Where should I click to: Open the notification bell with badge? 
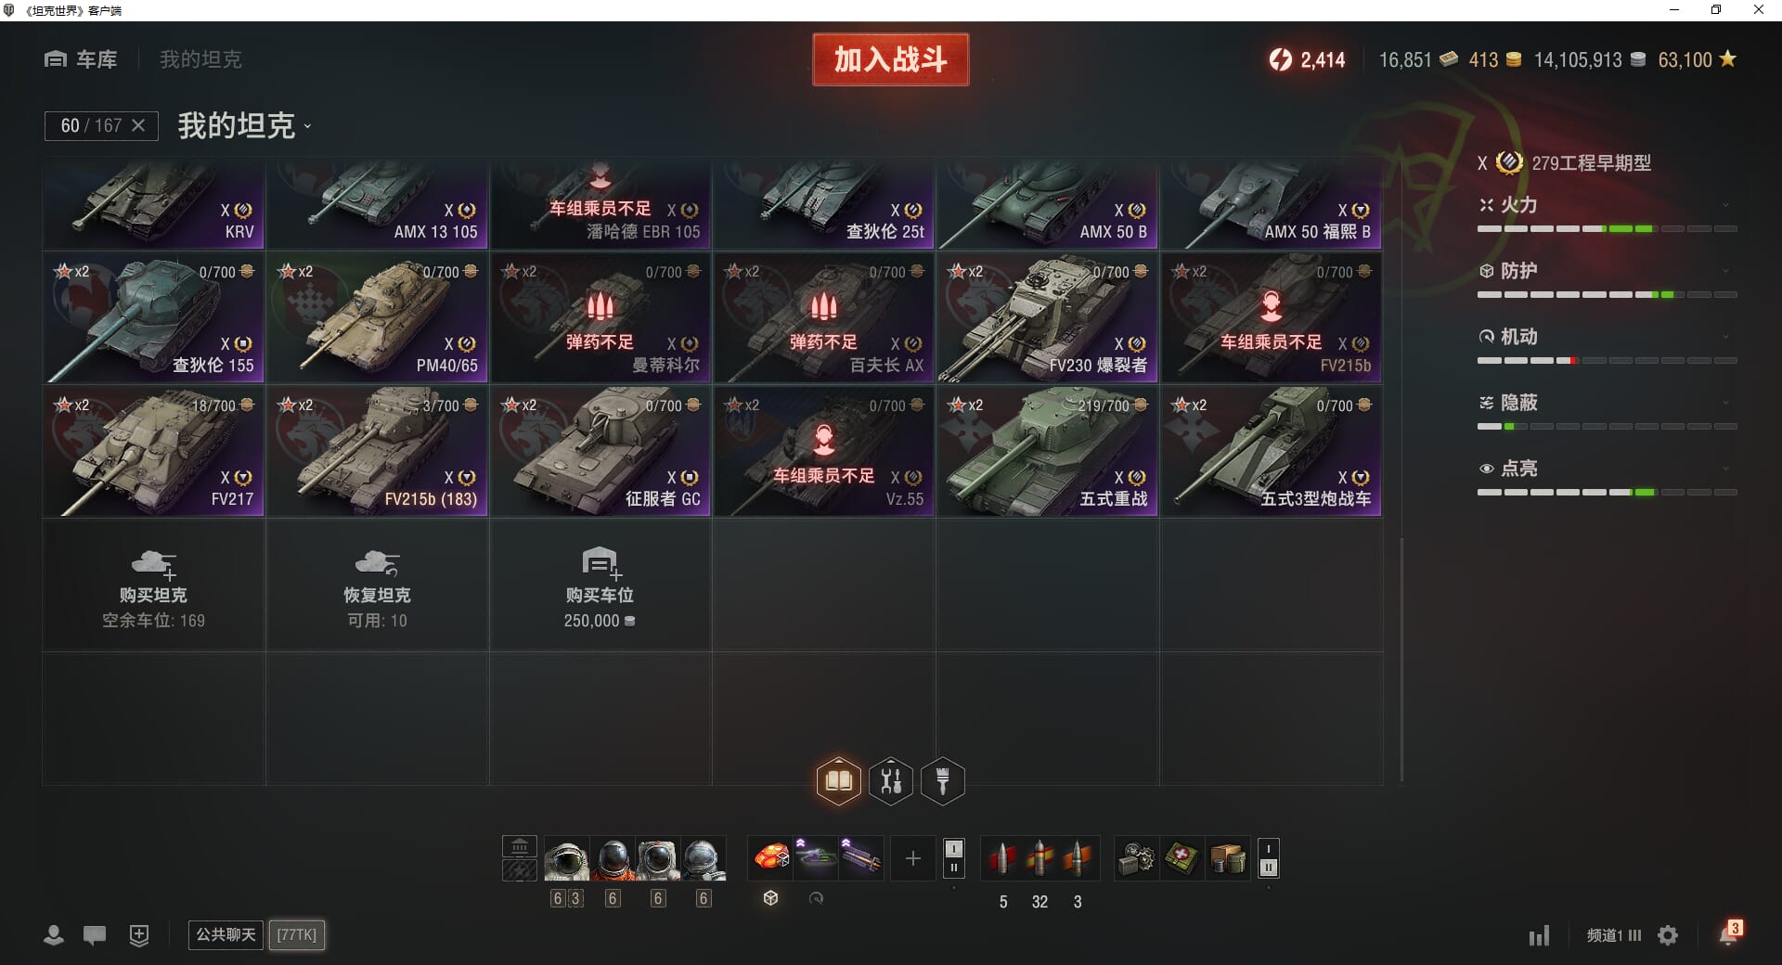[1729, 933]
